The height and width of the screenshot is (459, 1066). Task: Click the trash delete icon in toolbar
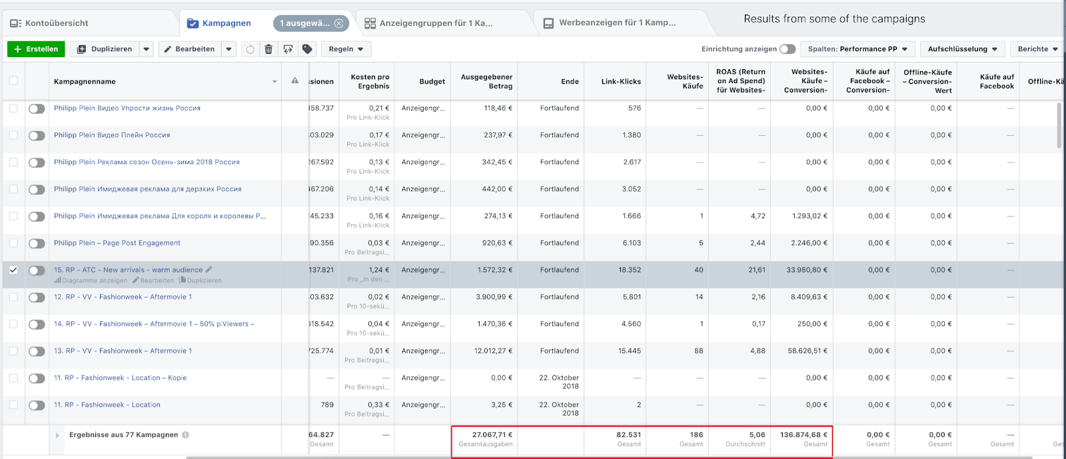pos(268,49)
